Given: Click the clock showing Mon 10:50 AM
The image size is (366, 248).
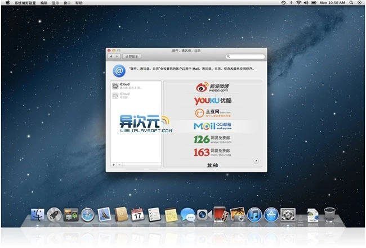Looking at the screenshot, I should (x=332, y=3).
